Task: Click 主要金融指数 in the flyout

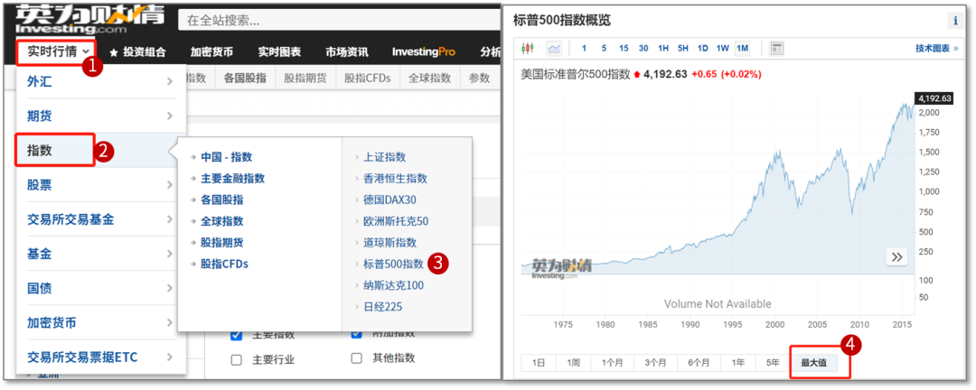Action: click(233, 179)
